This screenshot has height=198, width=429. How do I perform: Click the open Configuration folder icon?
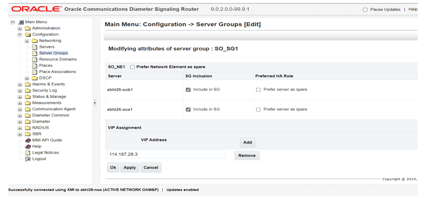coord(28,35)
